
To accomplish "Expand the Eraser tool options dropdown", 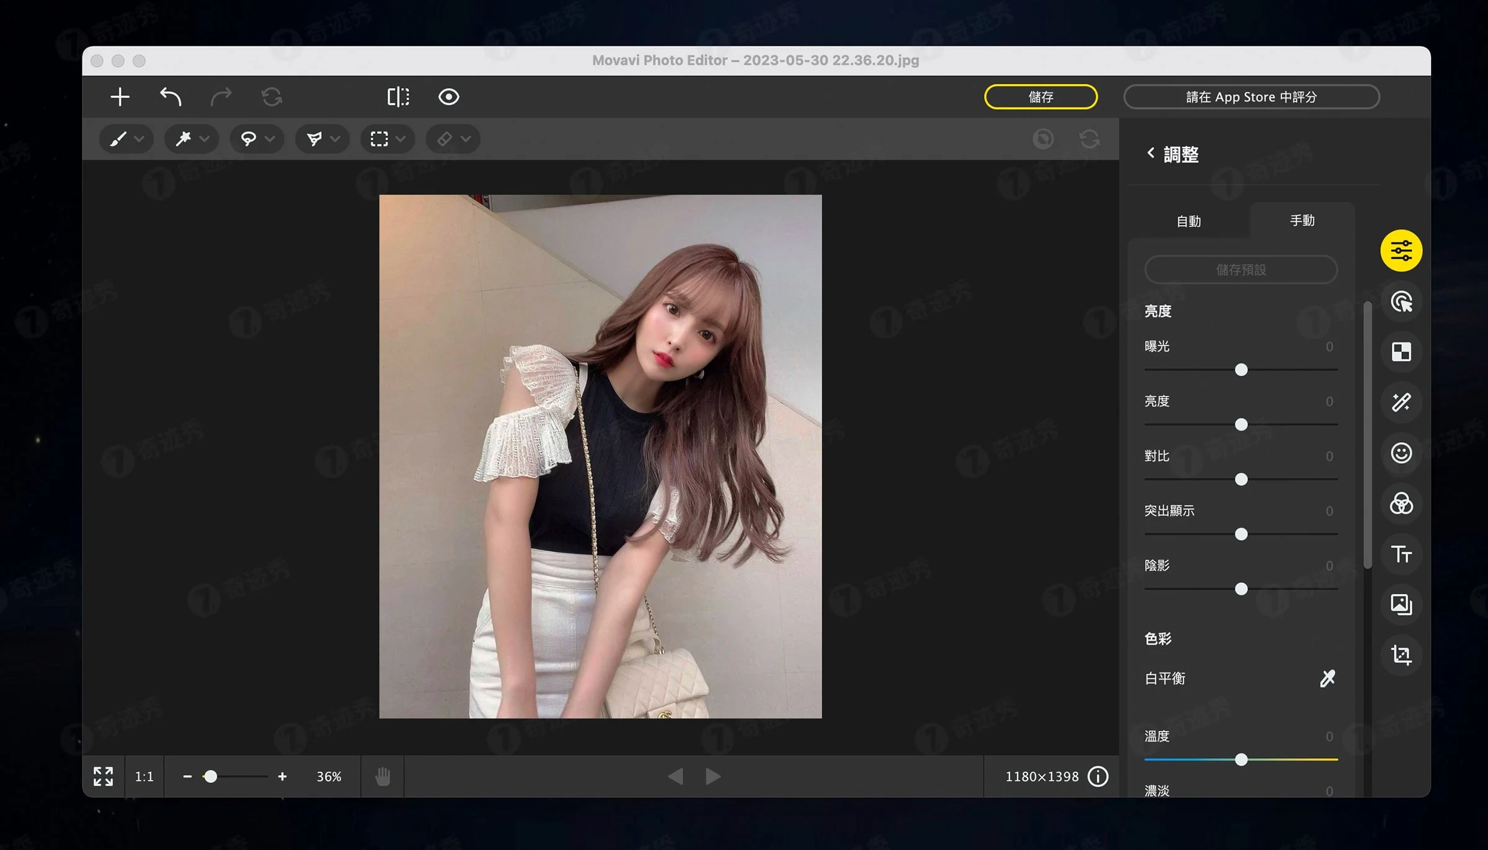I will [468, 139].
